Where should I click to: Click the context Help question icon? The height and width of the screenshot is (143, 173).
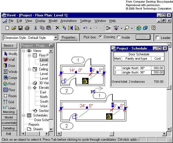153,28
